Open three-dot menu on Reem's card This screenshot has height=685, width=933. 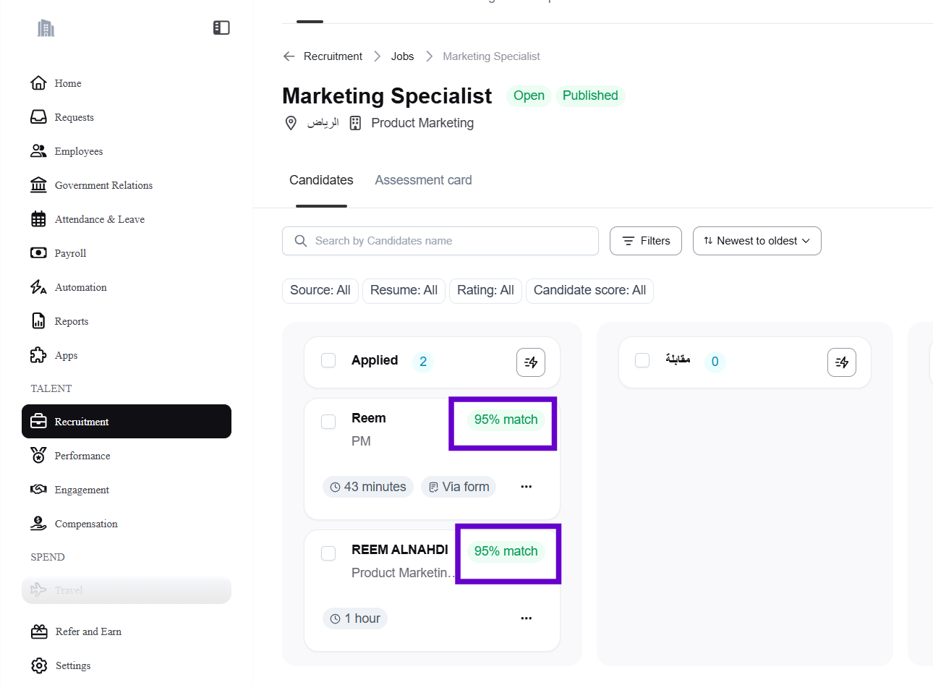(x=527, y=487)
